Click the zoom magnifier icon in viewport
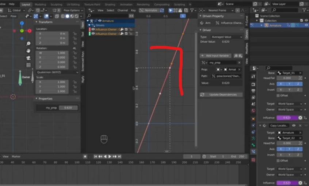The image size is (309, 186). (28, 43)
